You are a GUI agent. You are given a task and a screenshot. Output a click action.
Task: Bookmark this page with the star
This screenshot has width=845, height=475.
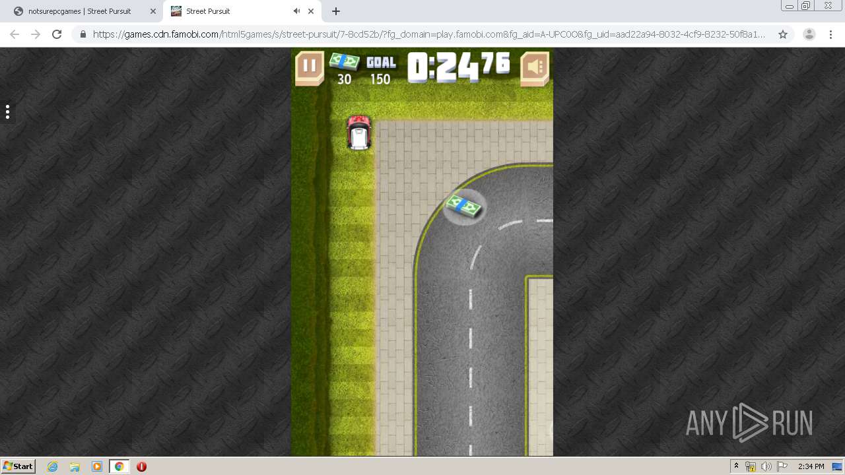783,34
